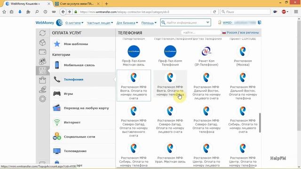The height and width of the screenshot is (169, 301).
Task: Open the refresh icon in left sidebar
Action: click(42, 33)
